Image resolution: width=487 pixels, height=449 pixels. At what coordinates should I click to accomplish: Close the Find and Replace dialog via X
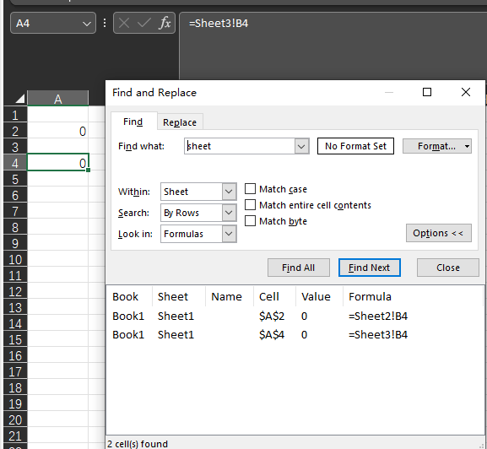click(466, 92)
